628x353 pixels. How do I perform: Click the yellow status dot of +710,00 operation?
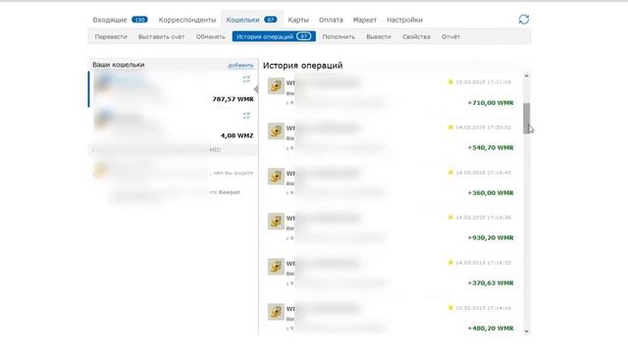pos(450,82)
